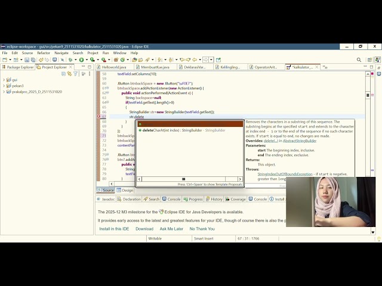Viewport: 382px width, 286px height.
Task: Open the Forward history dropdown arrow
Action: tap(211, 60)
